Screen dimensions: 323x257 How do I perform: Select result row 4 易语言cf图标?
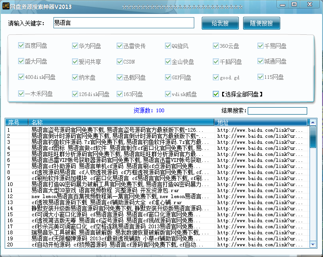click(157, 148)
